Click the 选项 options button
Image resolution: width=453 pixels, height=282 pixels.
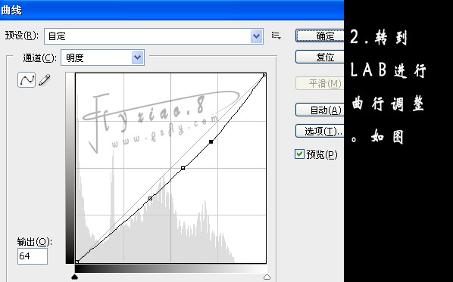click(x=320, y=132)
